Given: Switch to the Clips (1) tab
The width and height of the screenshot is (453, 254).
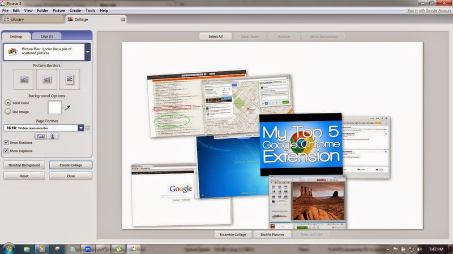Looking at the screenshot, I should (46, 37).
